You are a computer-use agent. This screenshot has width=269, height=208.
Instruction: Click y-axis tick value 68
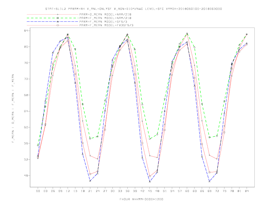point(26,95)
